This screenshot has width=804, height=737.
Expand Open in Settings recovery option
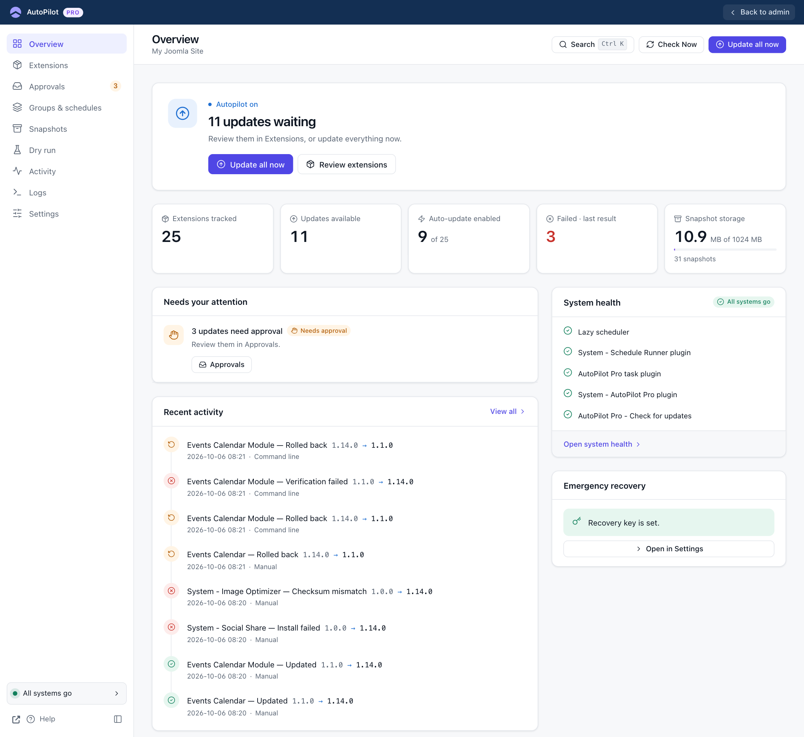[669, 549]
